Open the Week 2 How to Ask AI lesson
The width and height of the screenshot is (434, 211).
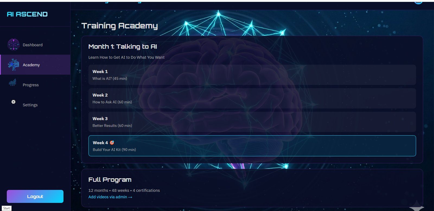(252, 98)
